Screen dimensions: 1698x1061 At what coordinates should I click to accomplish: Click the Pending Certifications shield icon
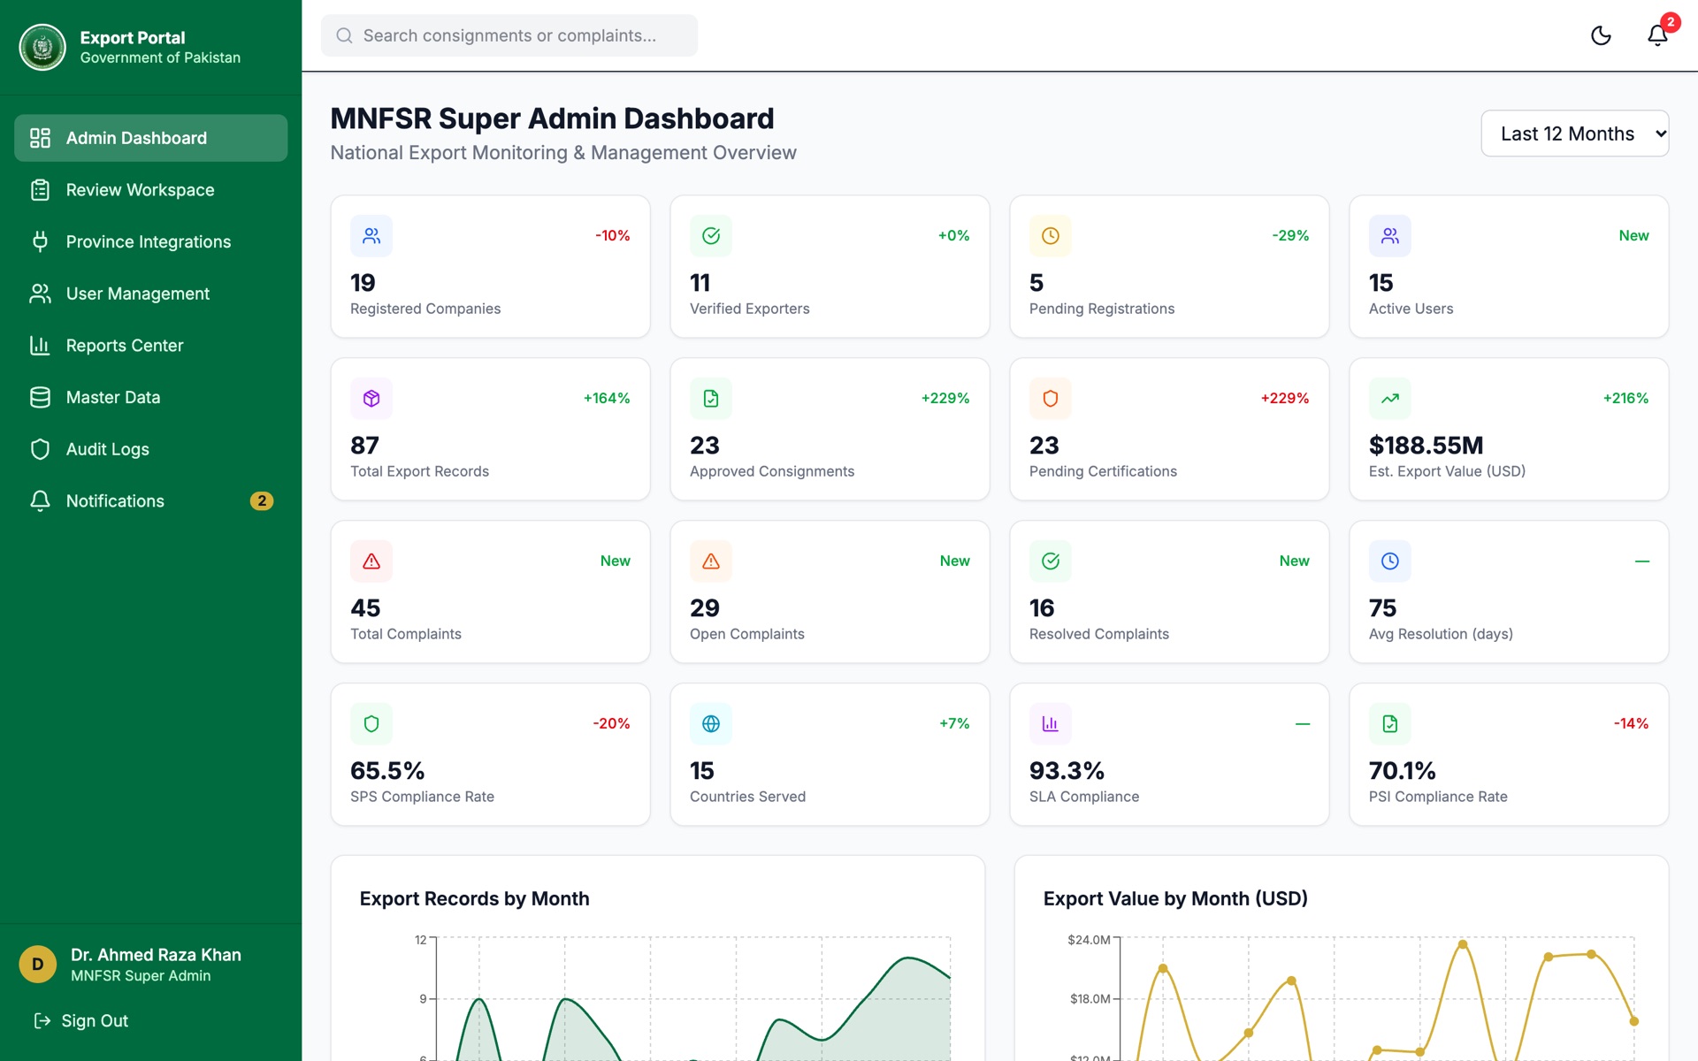coord(1051,399)
